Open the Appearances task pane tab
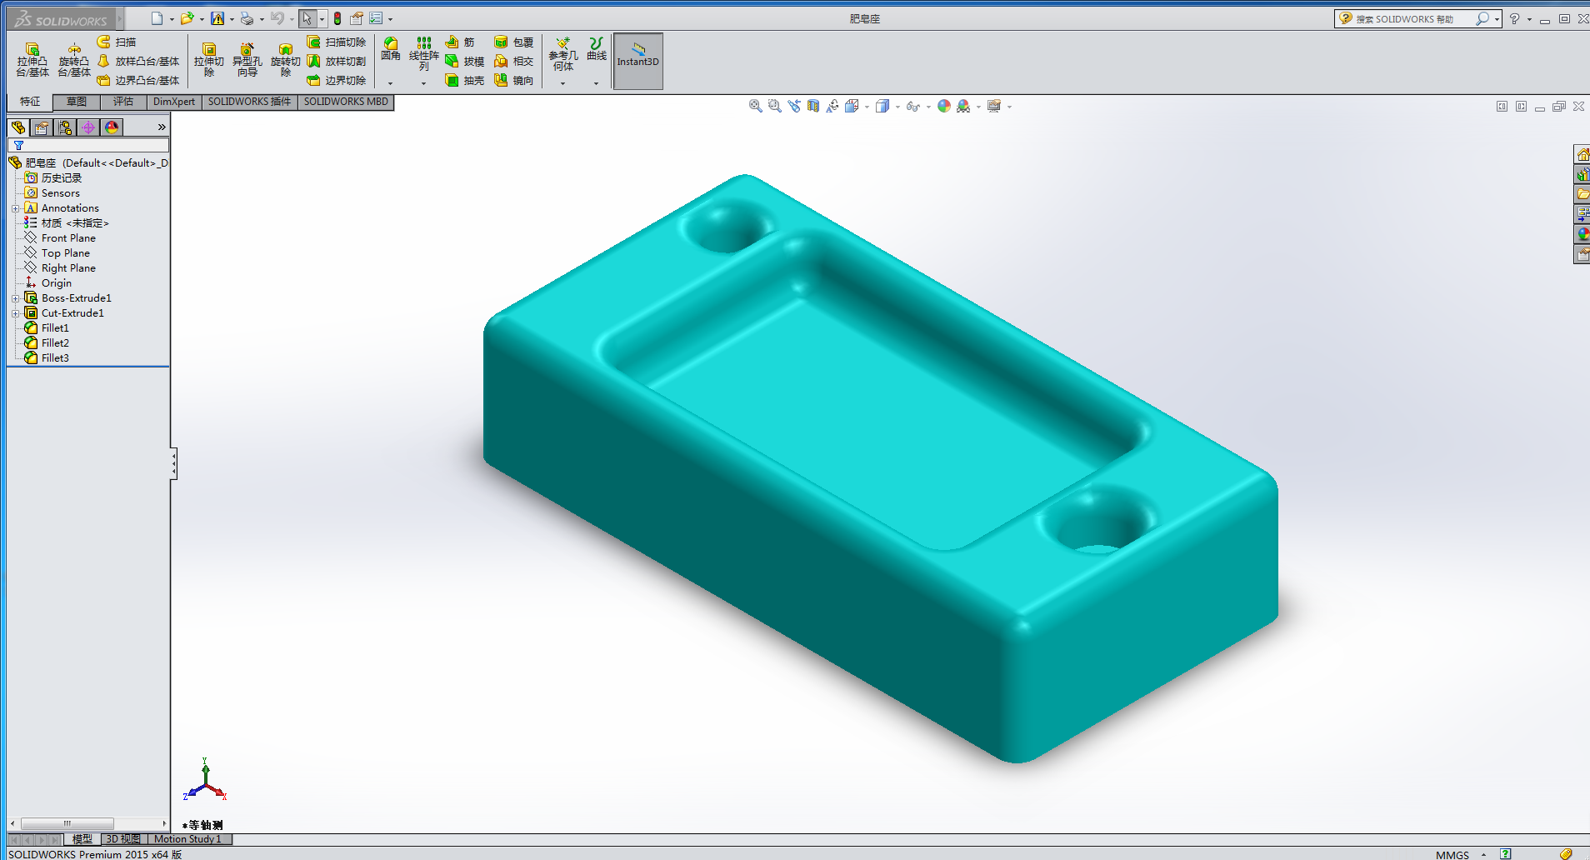This screenshot has height=860, width=1590. point(1582,234)
